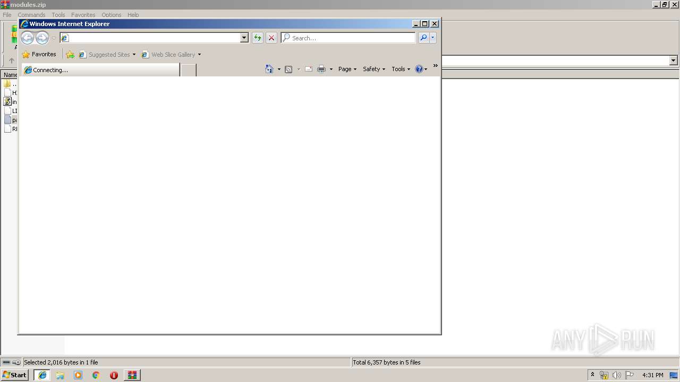
Task: Click the red Stop loading icon
Action: click(x=271, y=38)
